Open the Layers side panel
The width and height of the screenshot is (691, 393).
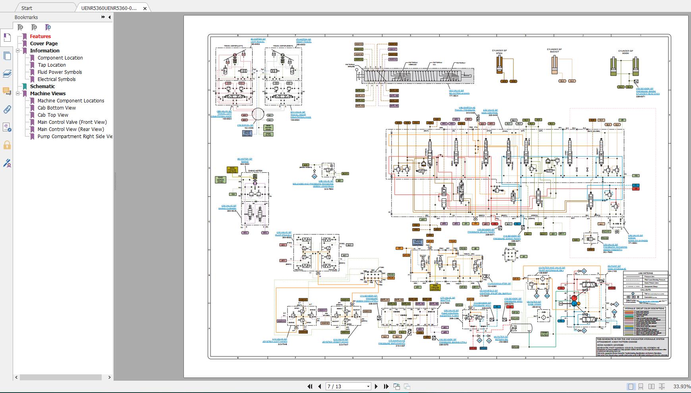tap(7, 73)
